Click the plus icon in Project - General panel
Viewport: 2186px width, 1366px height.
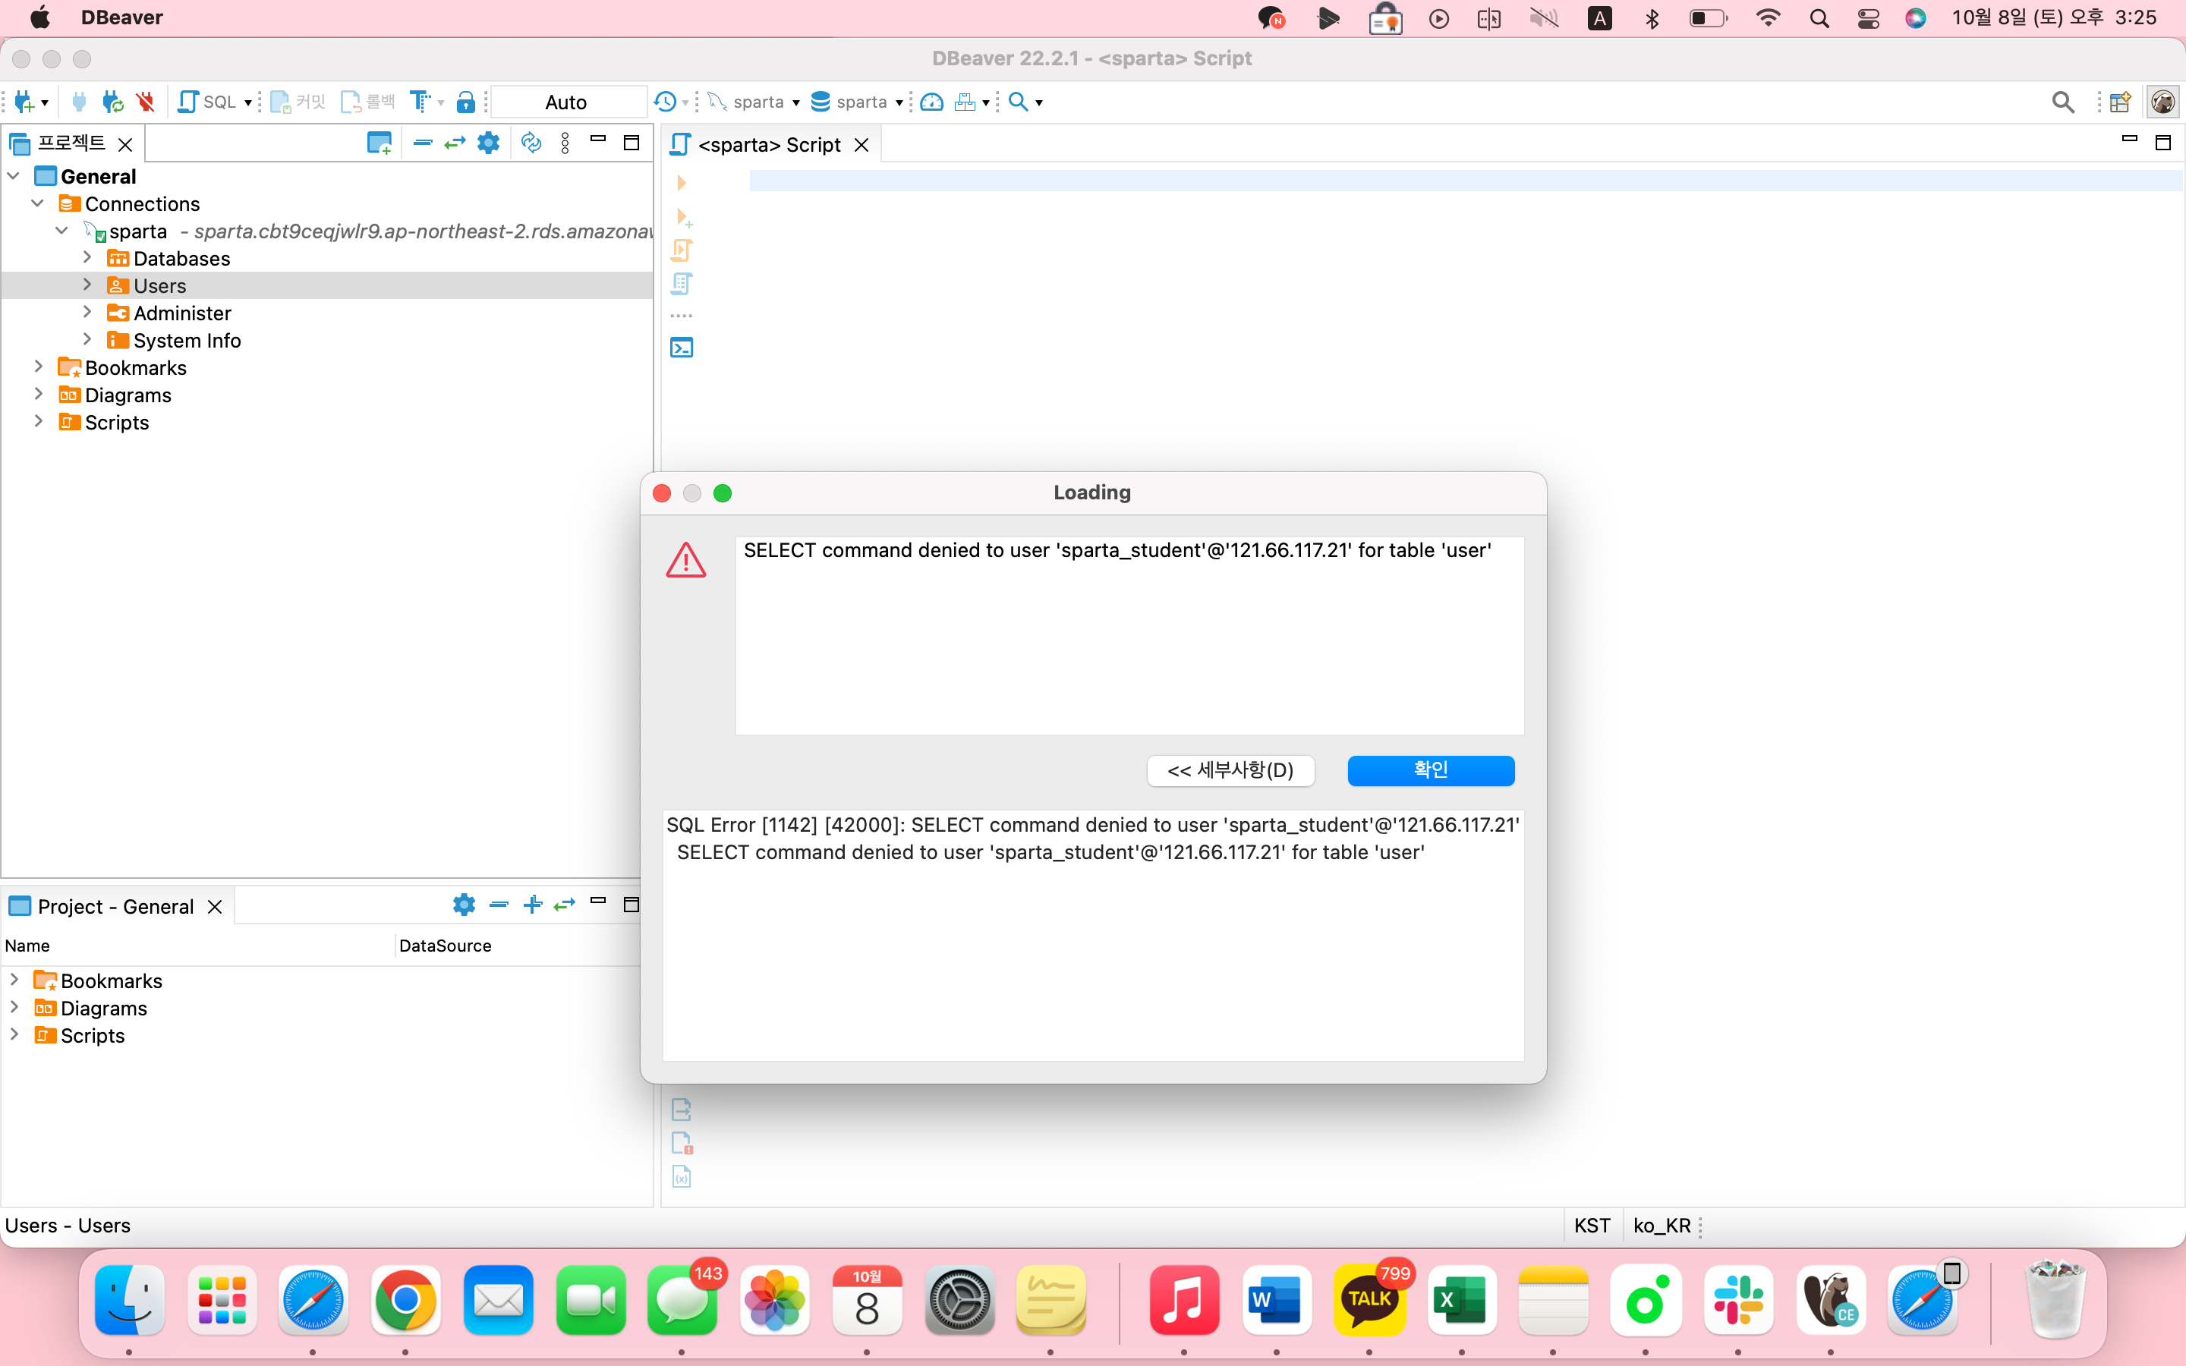pyautogui.click(x=533, y=905)
